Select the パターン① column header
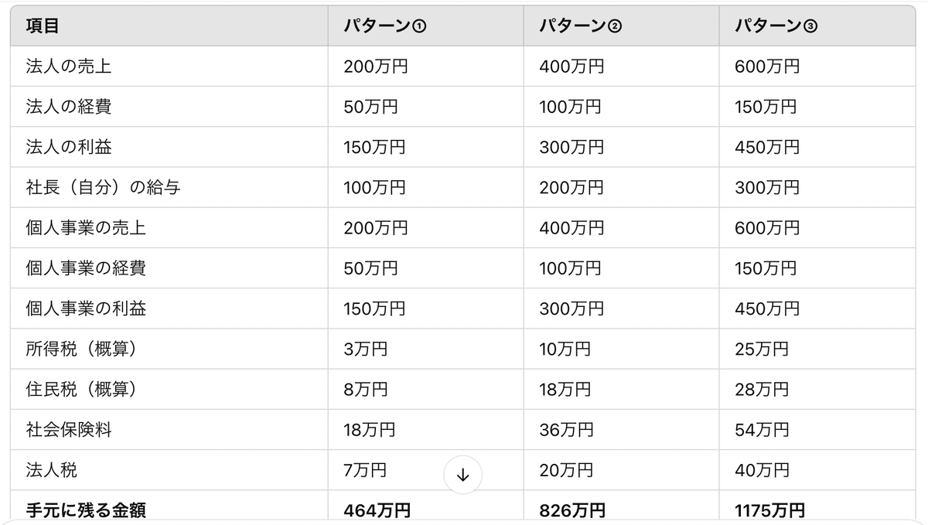 (385, 26)
